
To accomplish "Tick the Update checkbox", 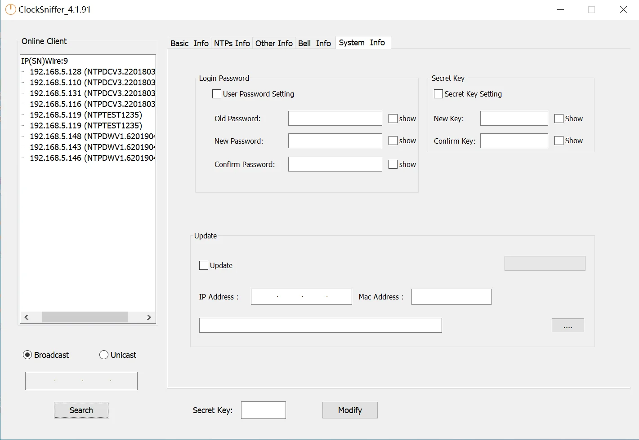I will (x=204, y=265).
